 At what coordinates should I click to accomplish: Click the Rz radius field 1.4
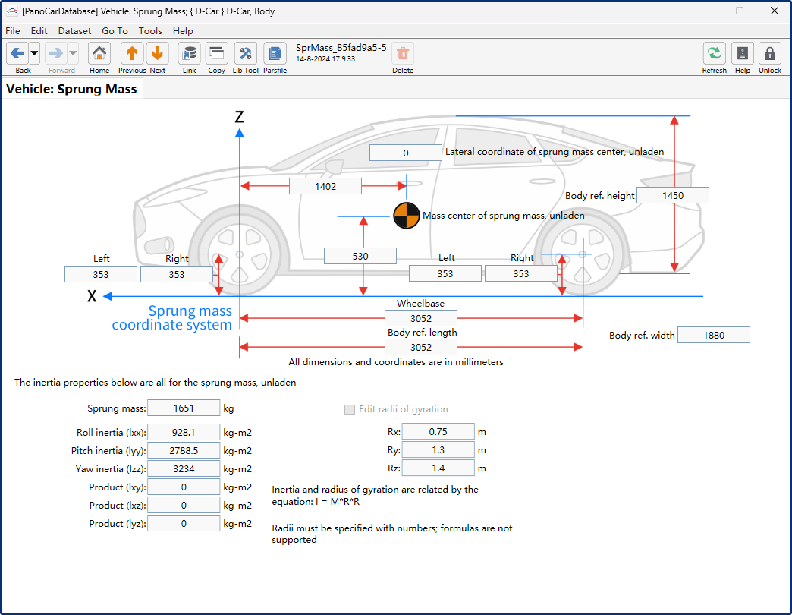coord(438,468)
